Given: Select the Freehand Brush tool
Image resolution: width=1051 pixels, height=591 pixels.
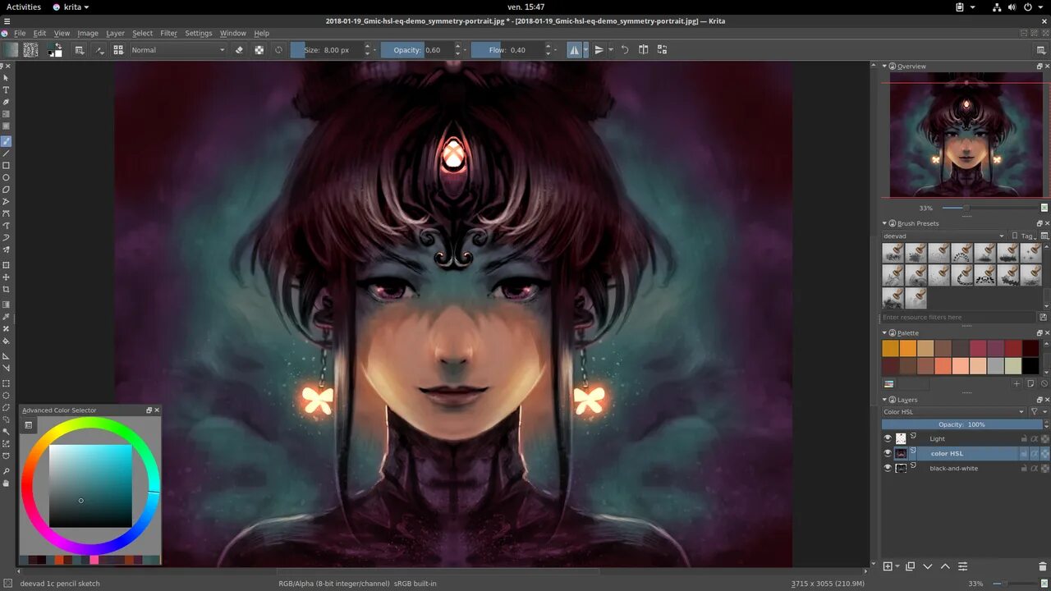Looking at the screenshot, I should [6, 141].
